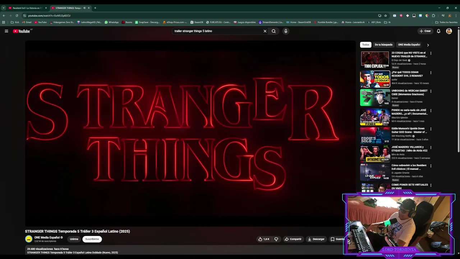Open Eddie Munson's Guitar Scene thumbnail

(375, 135)
